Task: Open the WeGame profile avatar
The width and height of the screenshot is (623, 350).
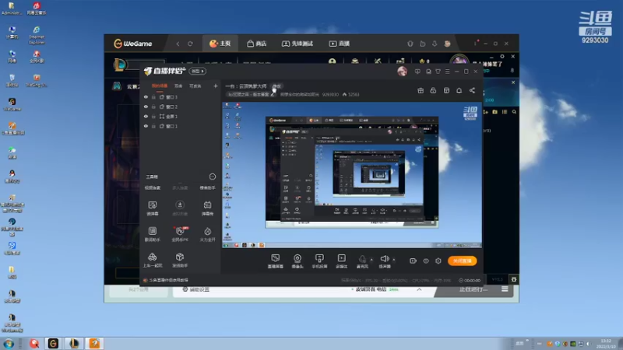Action: (x=447, y=44)
